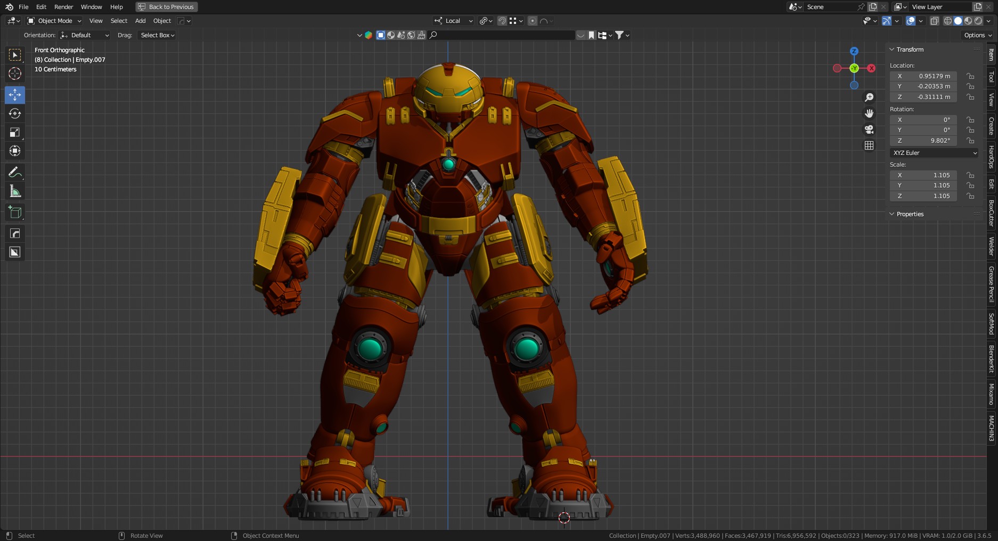Open the pivot point dropdown
The image size is (998, 541).
pos(486,21)
